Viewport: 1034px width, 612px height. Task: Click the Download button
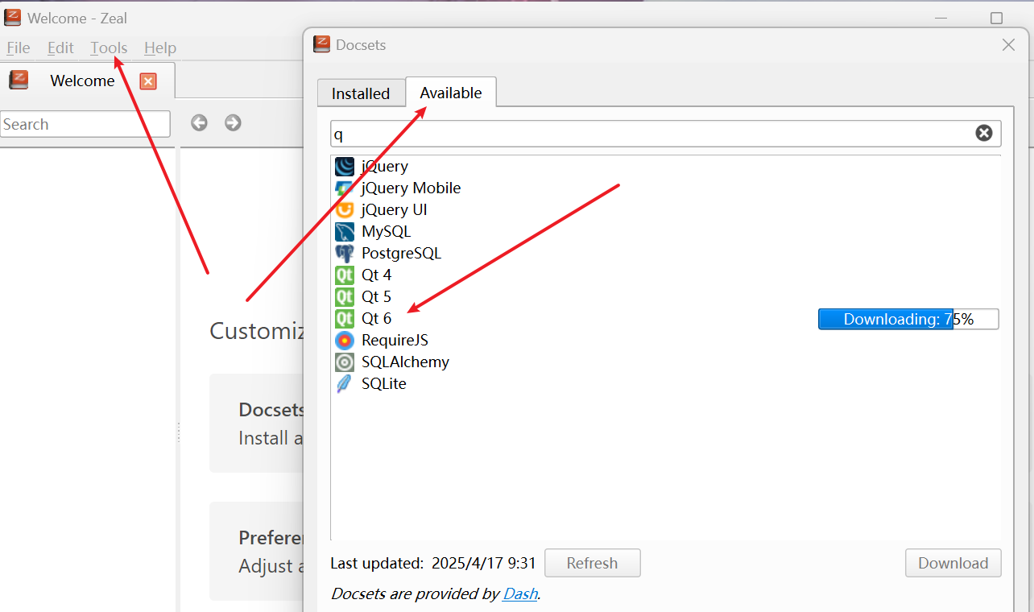click(x=953, y=563)
